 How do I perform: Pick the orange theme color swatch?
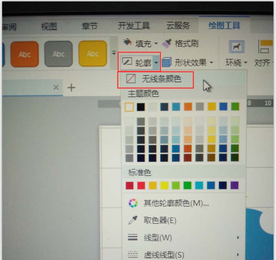188,107
